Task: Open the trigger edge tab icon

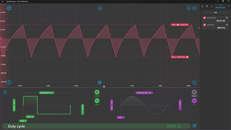Action: click(212, 6)
